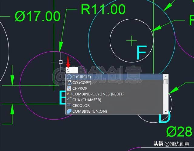The image size is (194, 151).
Task: Click the cyan label F
Action: tap(142, 52)
